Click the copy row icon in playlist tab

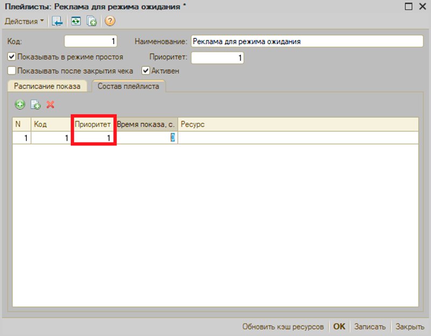coord(36,105)
